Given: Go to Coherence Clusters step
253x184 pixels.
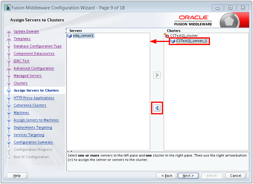Looking at the screenshot, I should pyautogui.click(x=30, y=105).
